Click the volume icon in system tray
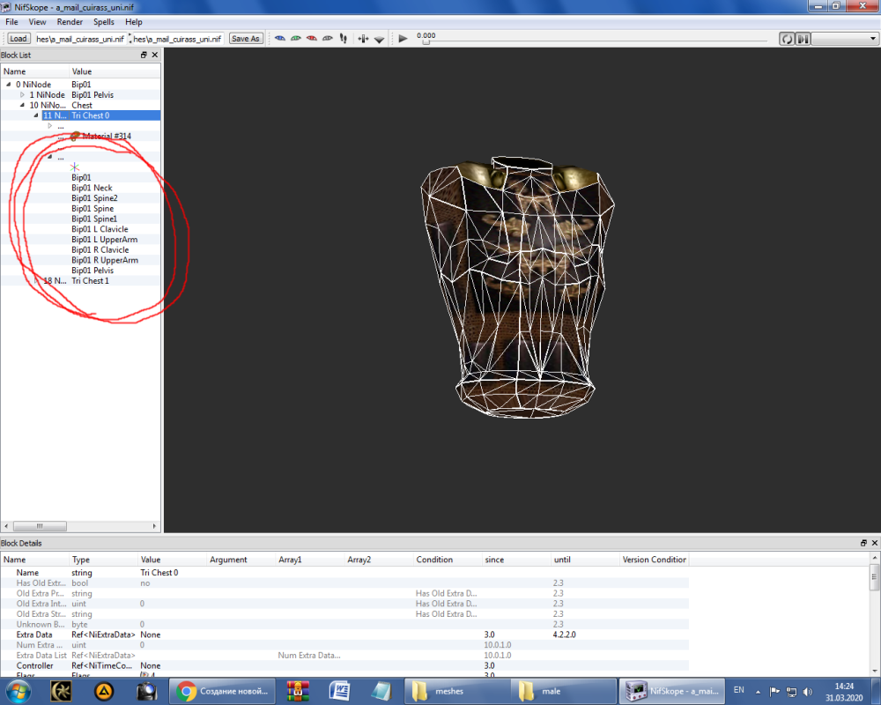The height and width of the screenshot is (705, 881). (x=808, y=692)
